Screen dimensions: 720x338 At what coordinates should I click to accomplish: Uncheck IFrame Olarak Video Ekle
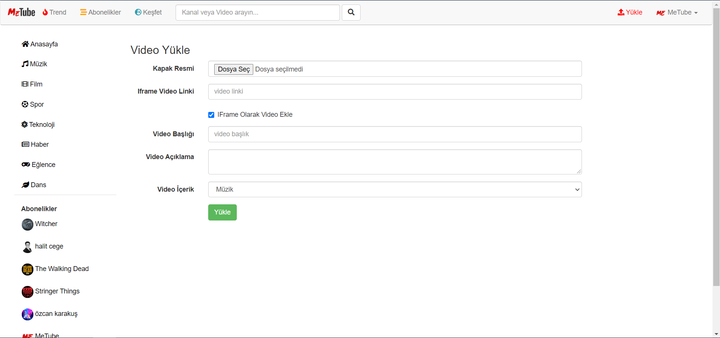pos(211,115)
